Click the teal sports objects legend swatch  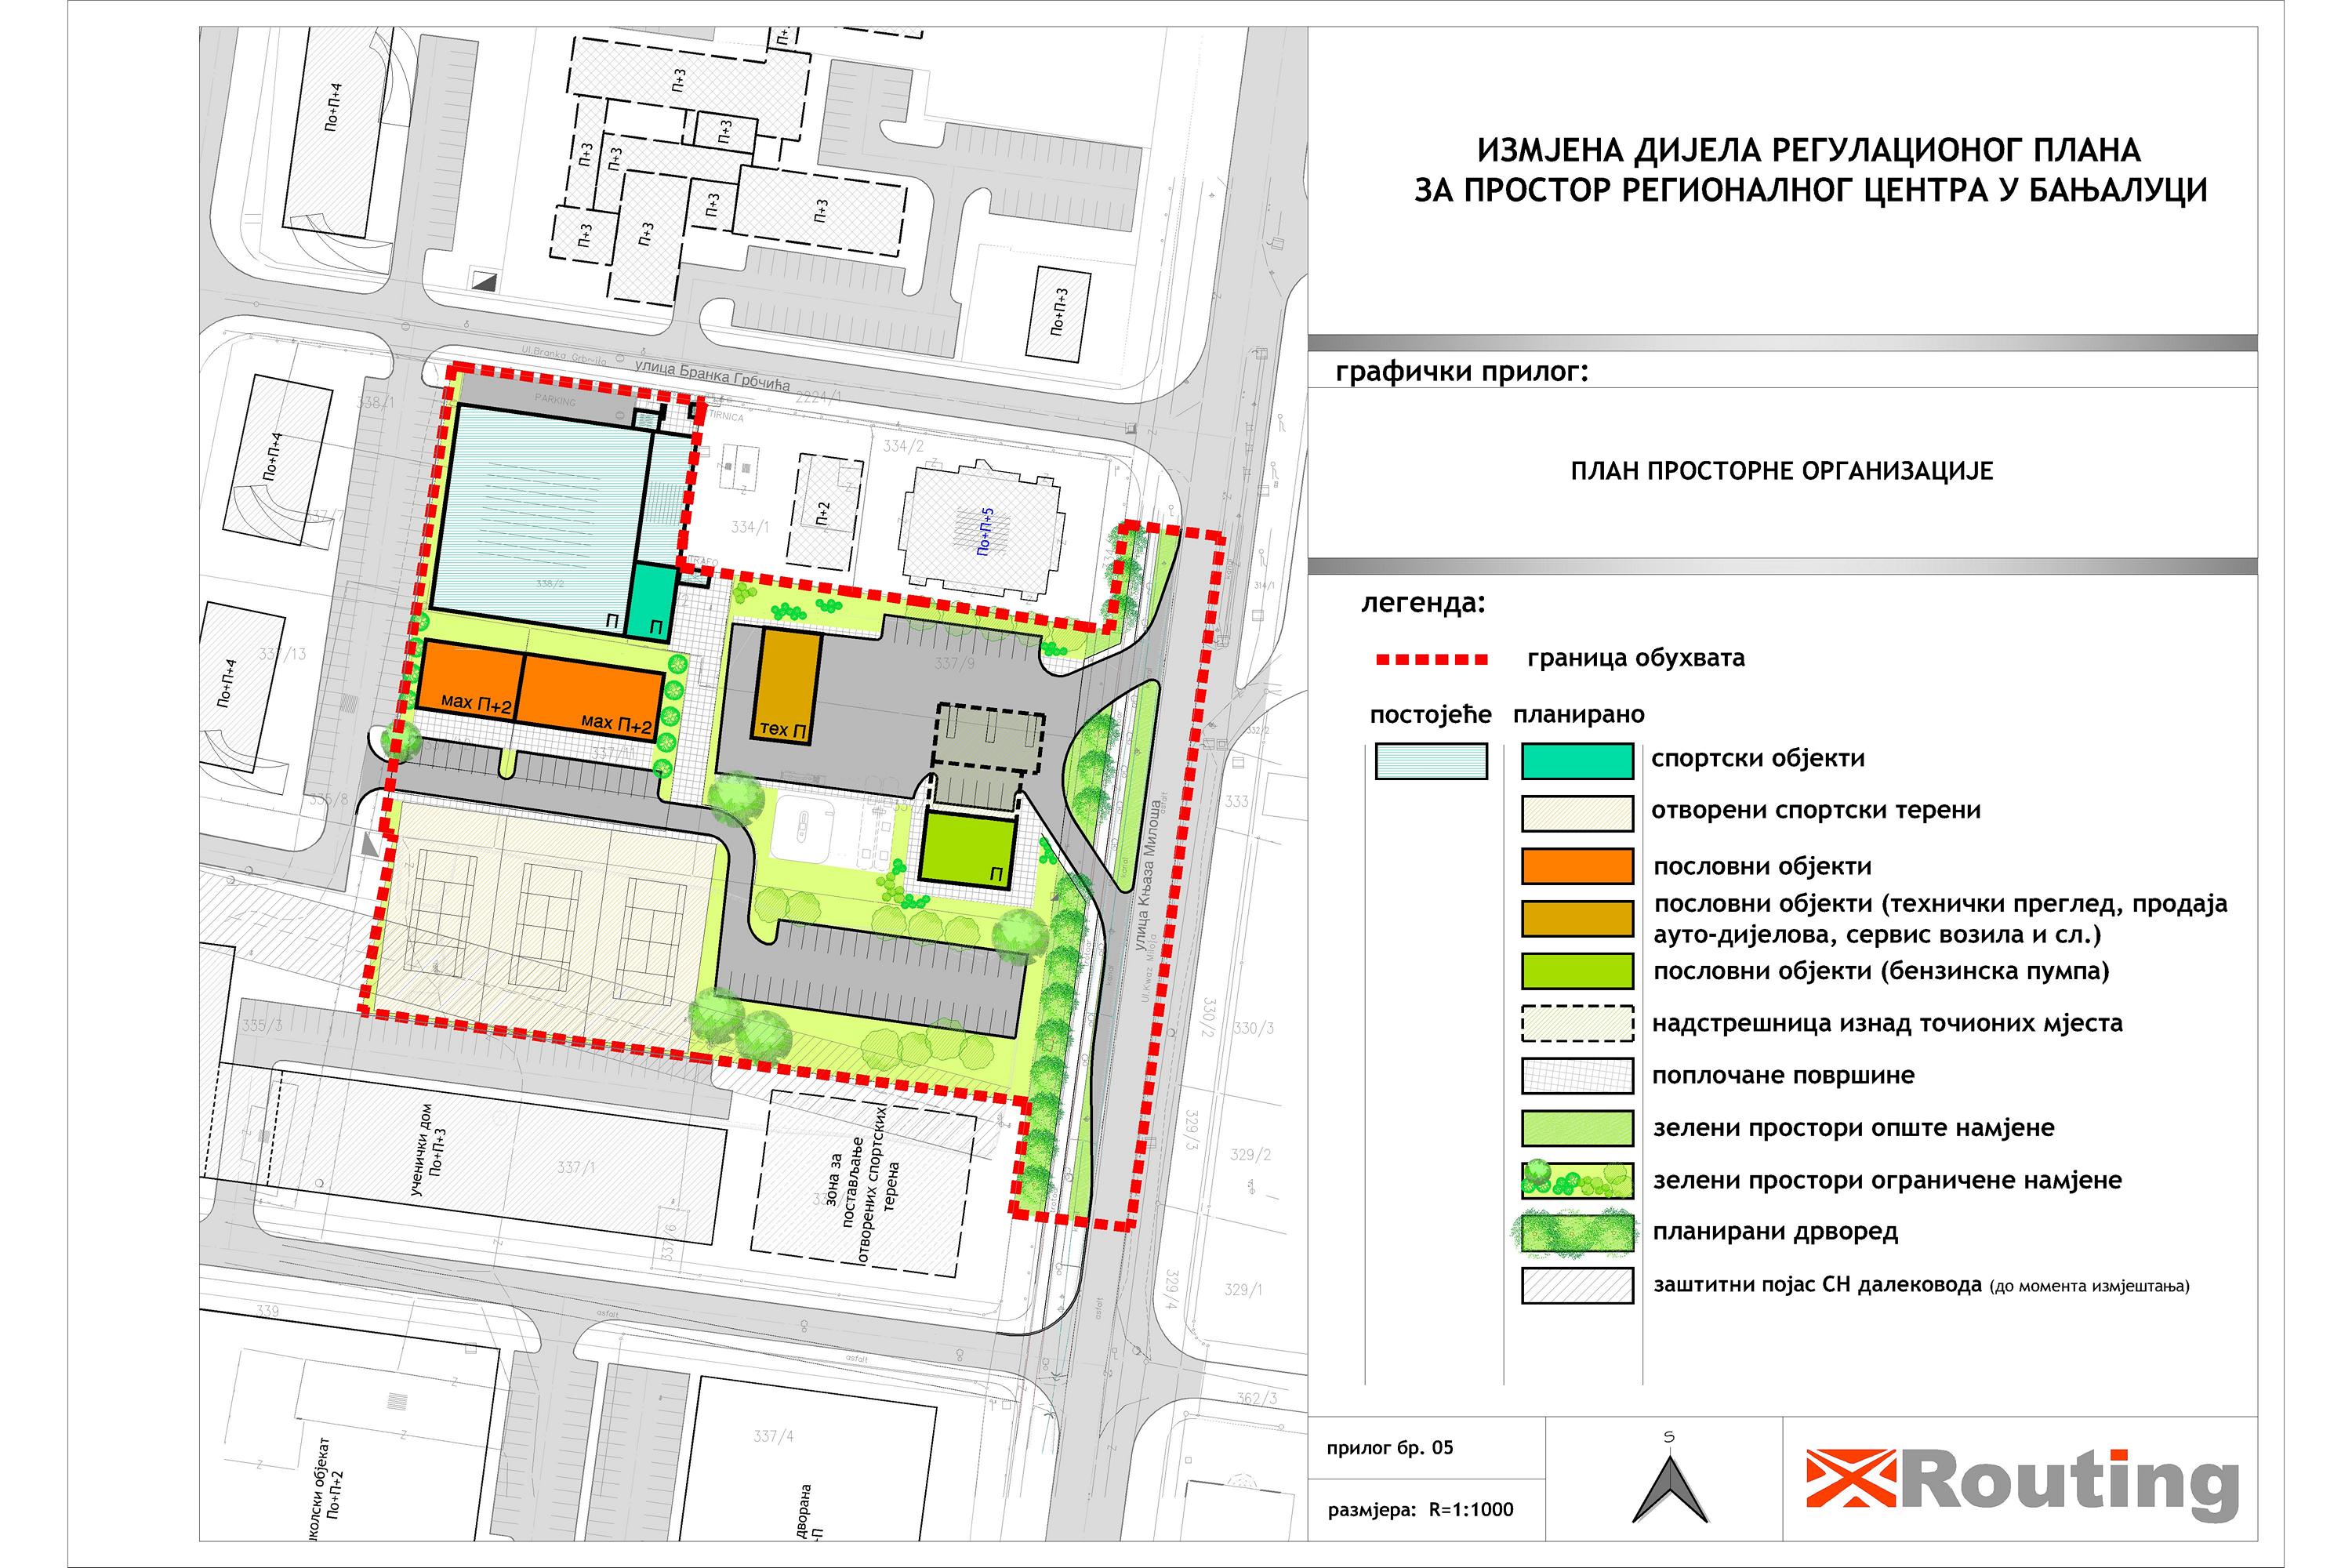pos(1577,761)
